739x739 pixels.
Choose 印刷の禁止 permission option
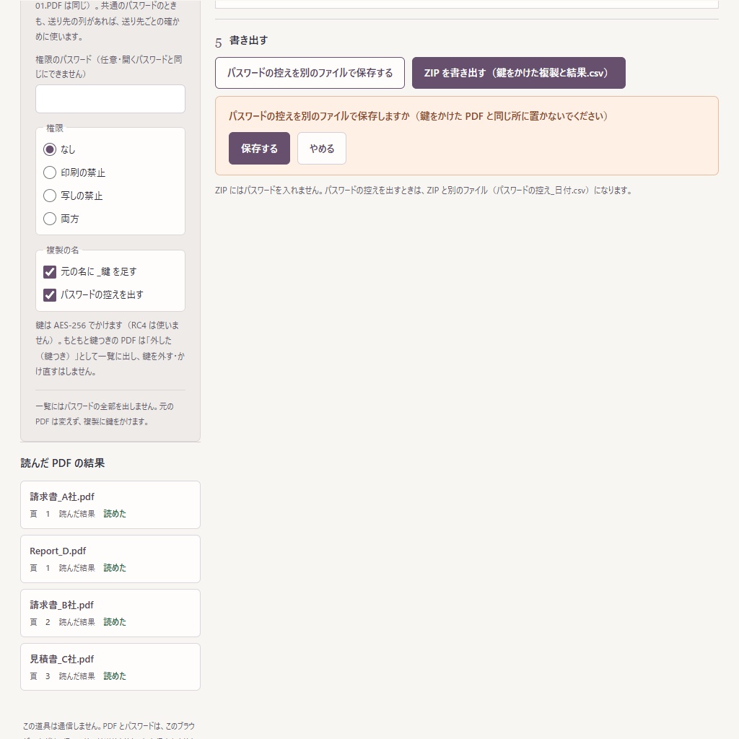(50, 172)
